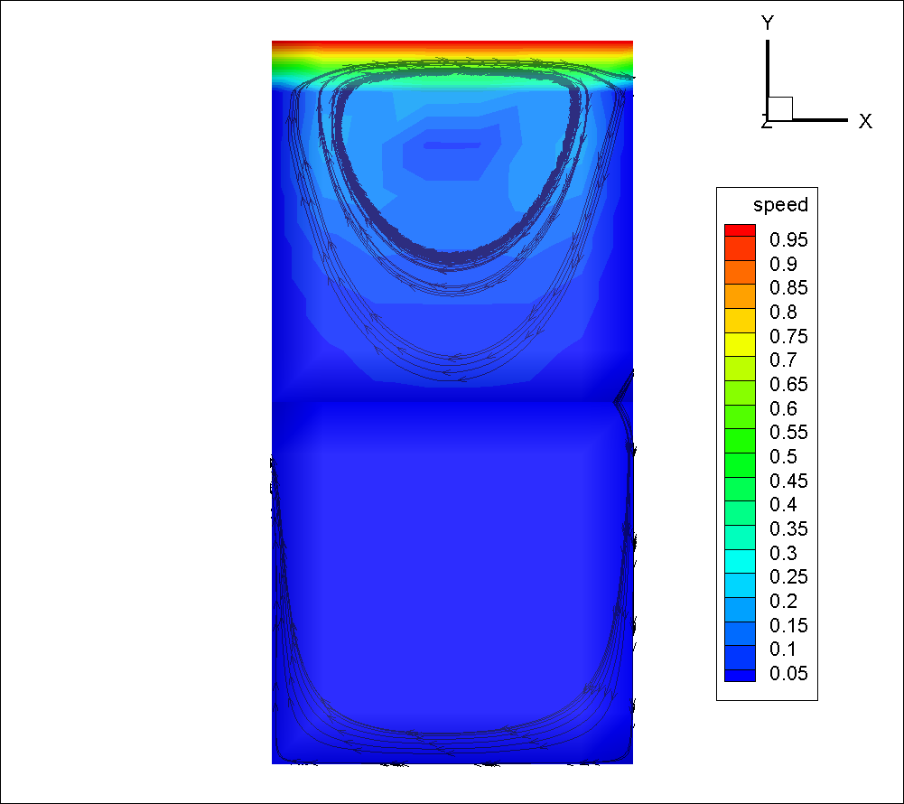Screen dimensions: 904x804
Task: Click the red top lid band of plot
Action: pyautogui.click(x=452, y=44)
